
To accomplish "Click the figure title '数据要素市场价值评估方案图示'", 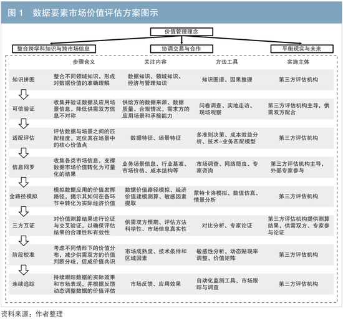I will pos(95,13).
